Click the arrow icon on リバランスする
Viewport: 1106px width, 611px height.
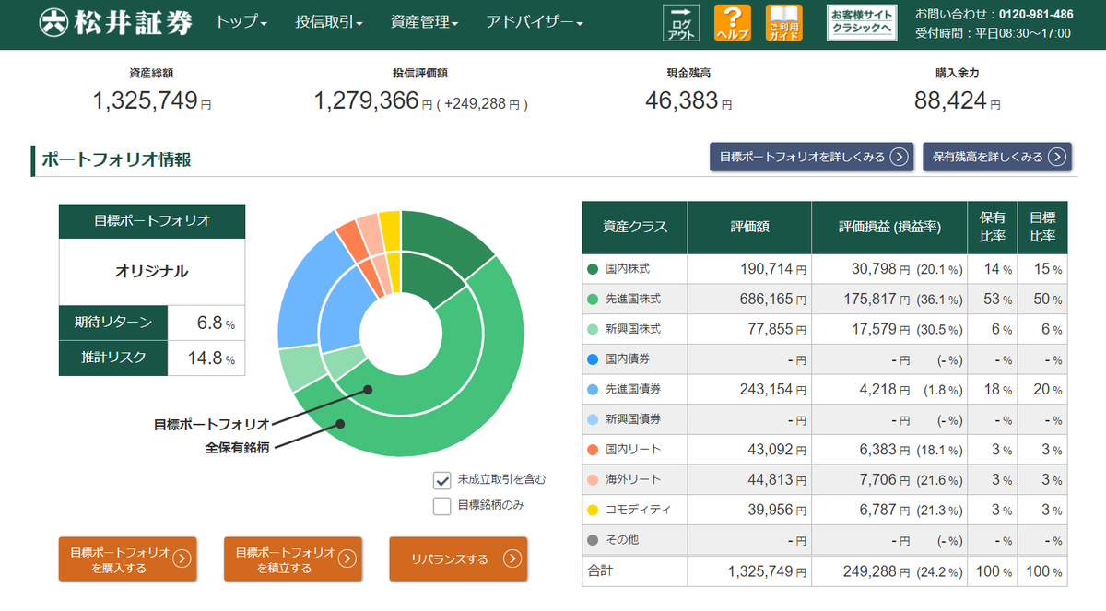(x=512, y=558)
